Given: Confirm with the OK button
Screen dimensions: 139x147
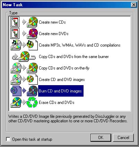Looking at the screenshot, I should (x=101, y=138).
